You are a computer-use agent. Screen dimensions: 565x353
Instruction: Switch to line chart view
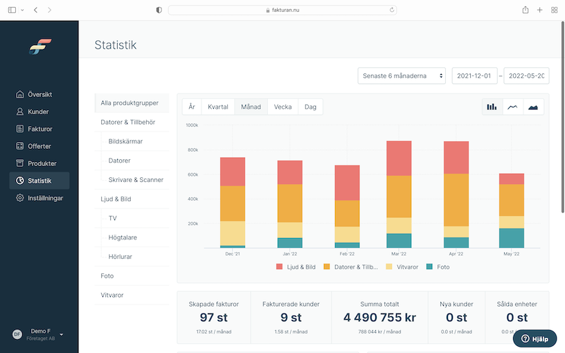pyautogui.click(x=512, y=107)
